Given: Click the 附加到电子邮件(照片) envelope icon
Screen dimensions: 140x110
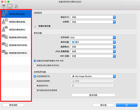Looking at the screenshot, I should pos(5,52).
